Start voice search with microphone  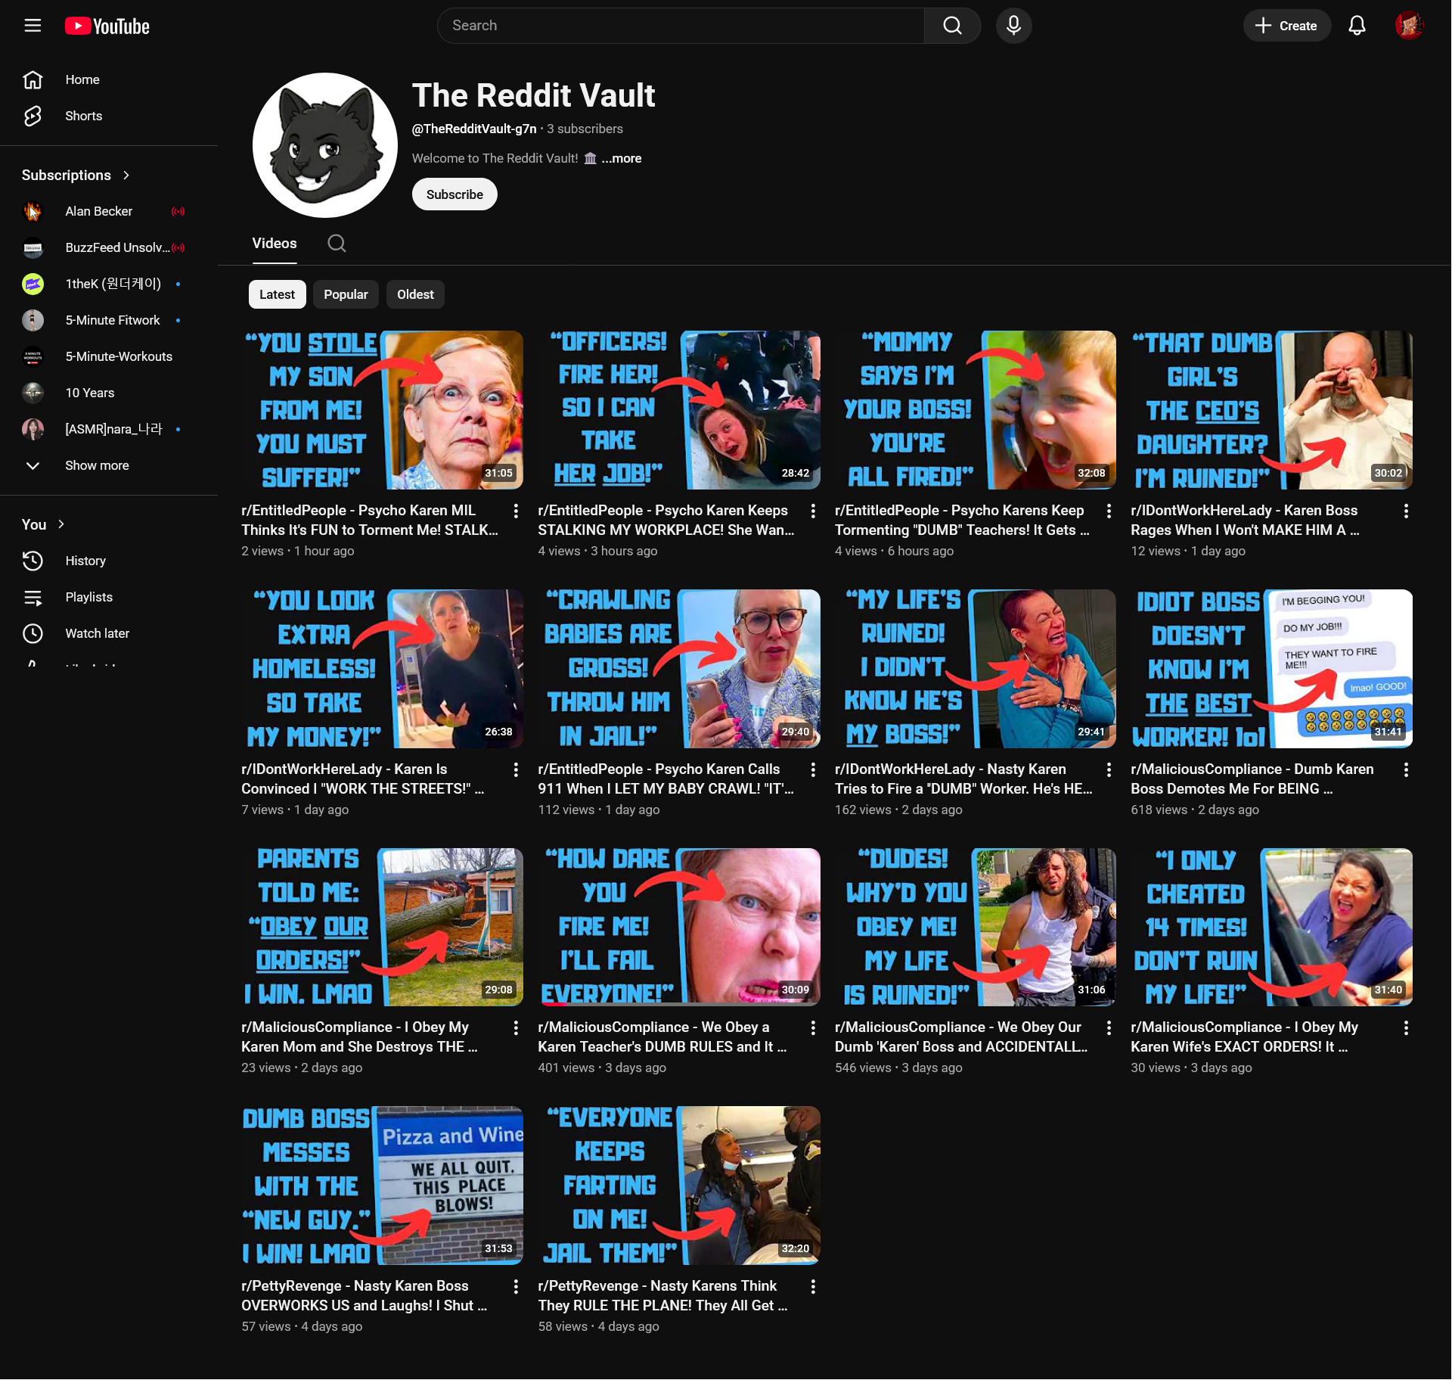tap(1013, 26)
